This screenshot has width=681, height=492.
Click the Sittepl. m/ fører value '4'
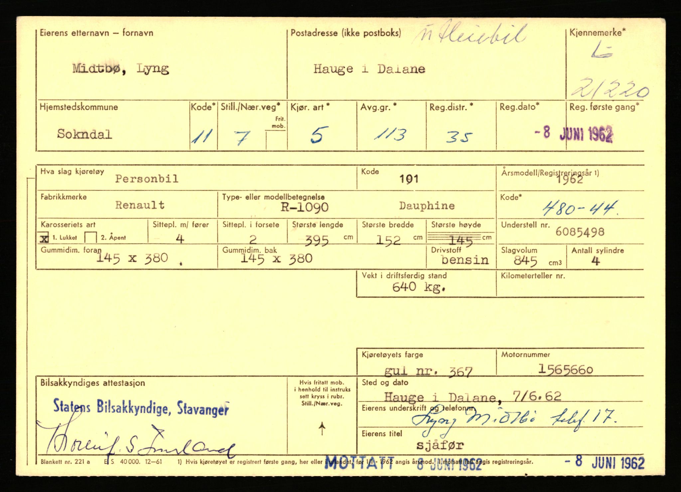point(180,239)
